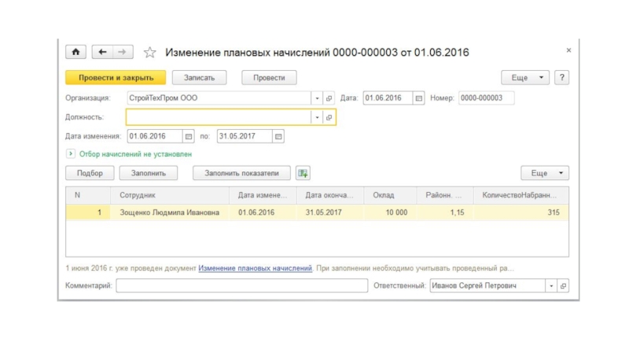
Task: Open calendar for the по date
Action: (278, 136)
